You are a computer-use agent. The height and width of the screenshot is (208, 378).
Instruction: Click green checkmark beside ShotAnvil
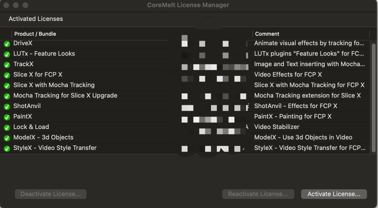[7, 107]
